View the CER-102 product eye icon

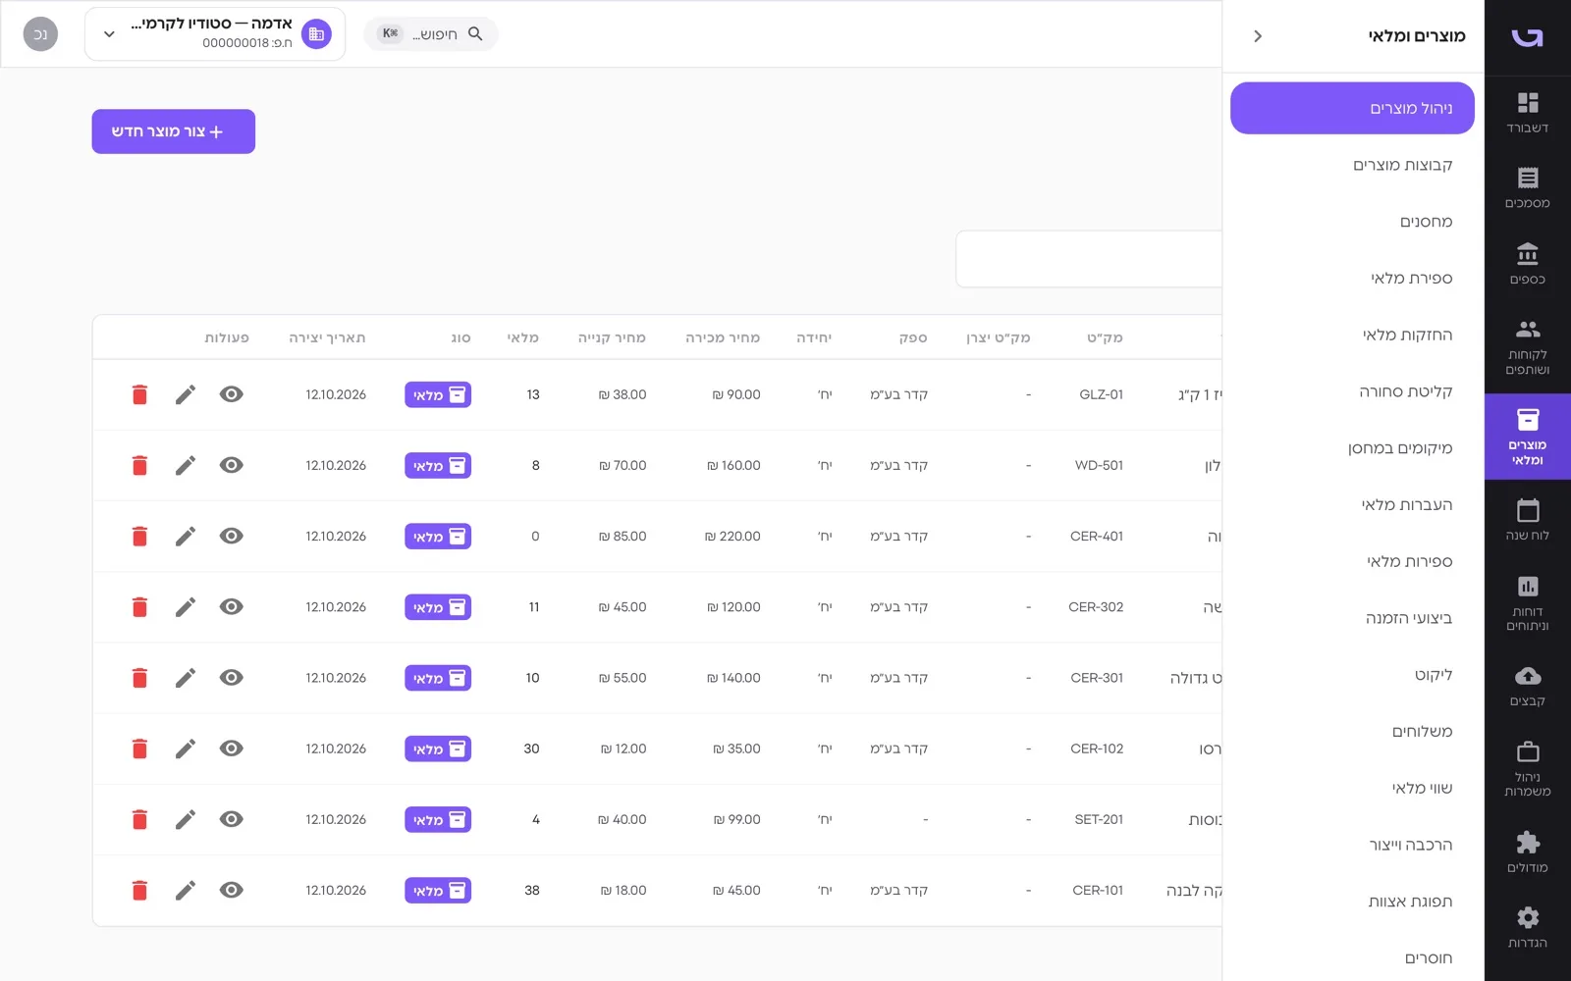pyautogui.click(x=231, y=749)
